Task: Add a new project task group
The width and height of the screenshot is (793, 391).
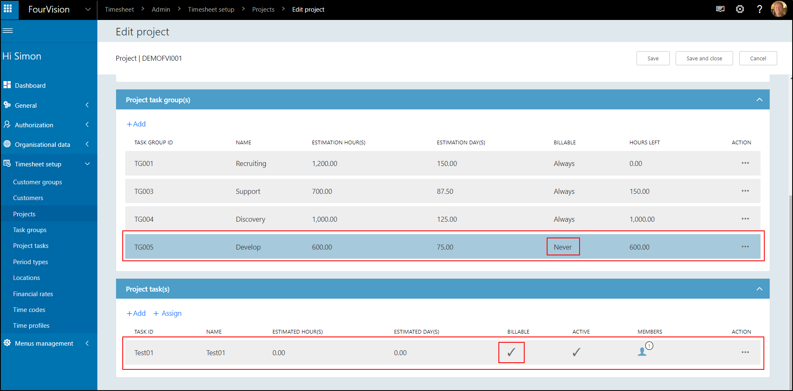Action: pos(136,124)
